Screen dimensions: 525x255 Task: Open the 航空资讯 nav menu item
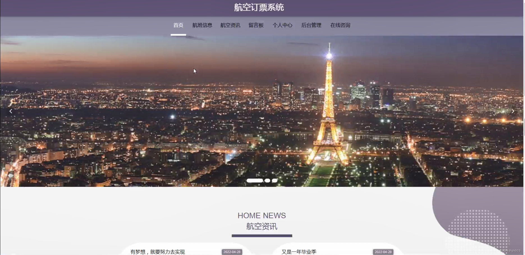230,25
